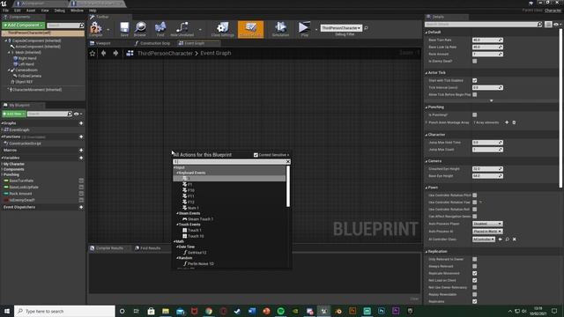This screenshot has width=564, height=317.
Task: Add a new Macro with plus icon
Action: coord(81,151)
